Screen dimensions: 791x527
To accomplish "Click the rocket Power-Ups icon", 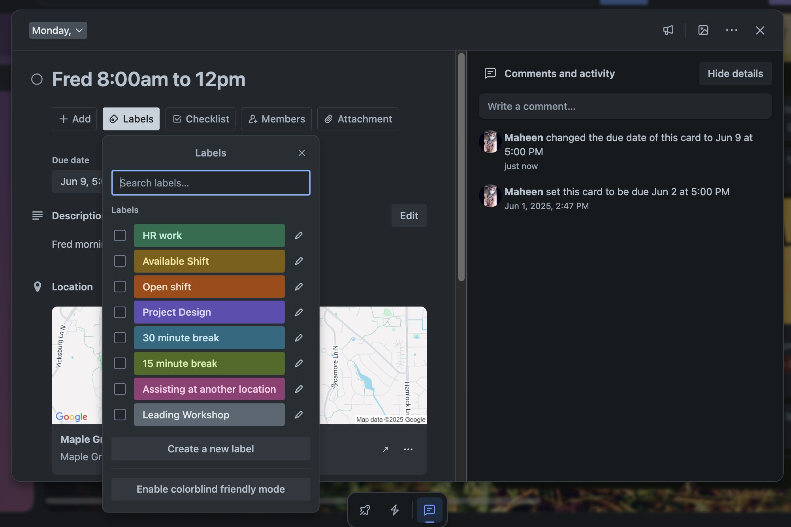I will tap(364, 510).
